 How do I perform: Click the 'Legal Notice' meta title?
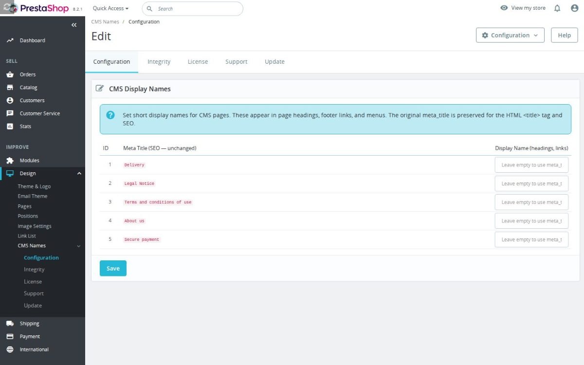pos(139,183)
